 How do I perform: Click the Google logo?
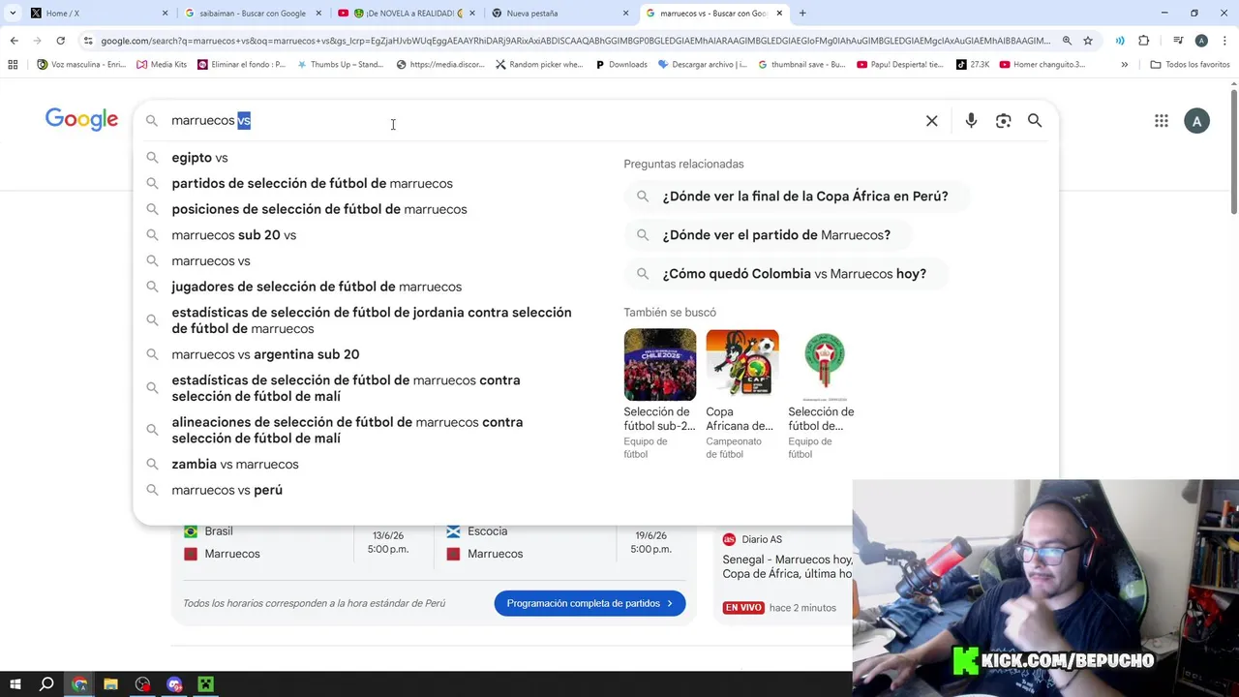coord(81,120)
